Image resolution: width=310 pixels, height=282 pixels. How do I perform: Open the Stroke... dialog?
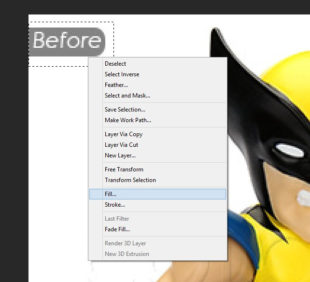click(115, 205)
